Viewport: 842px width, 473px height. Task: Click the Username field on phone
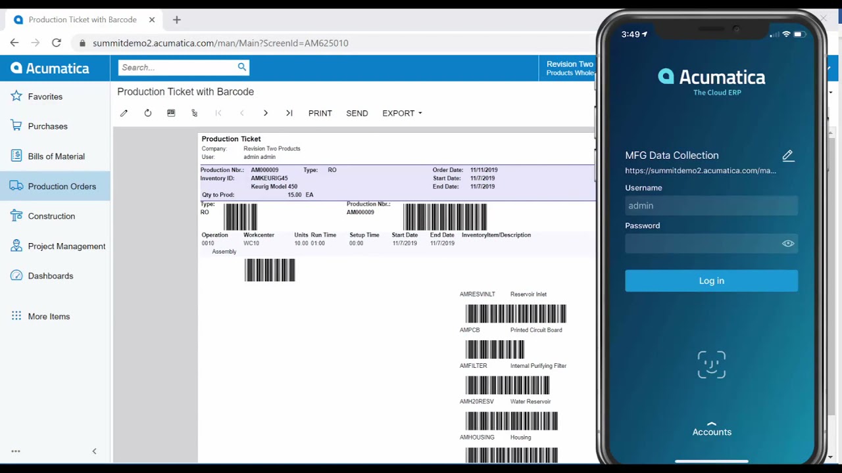click(x=712, y=206)
